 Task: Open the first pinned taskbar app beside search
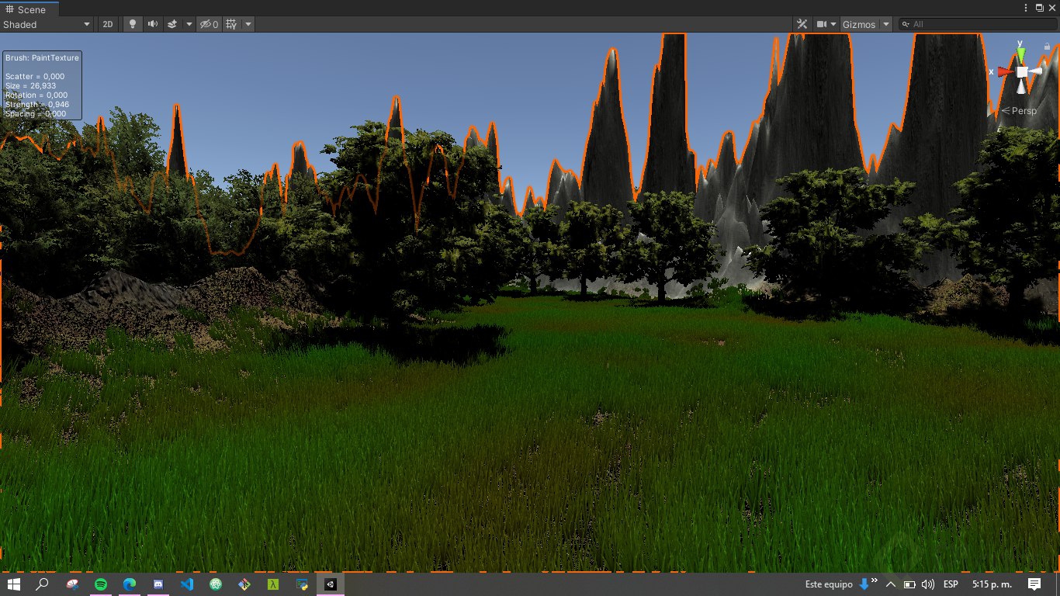pos(72,584)
